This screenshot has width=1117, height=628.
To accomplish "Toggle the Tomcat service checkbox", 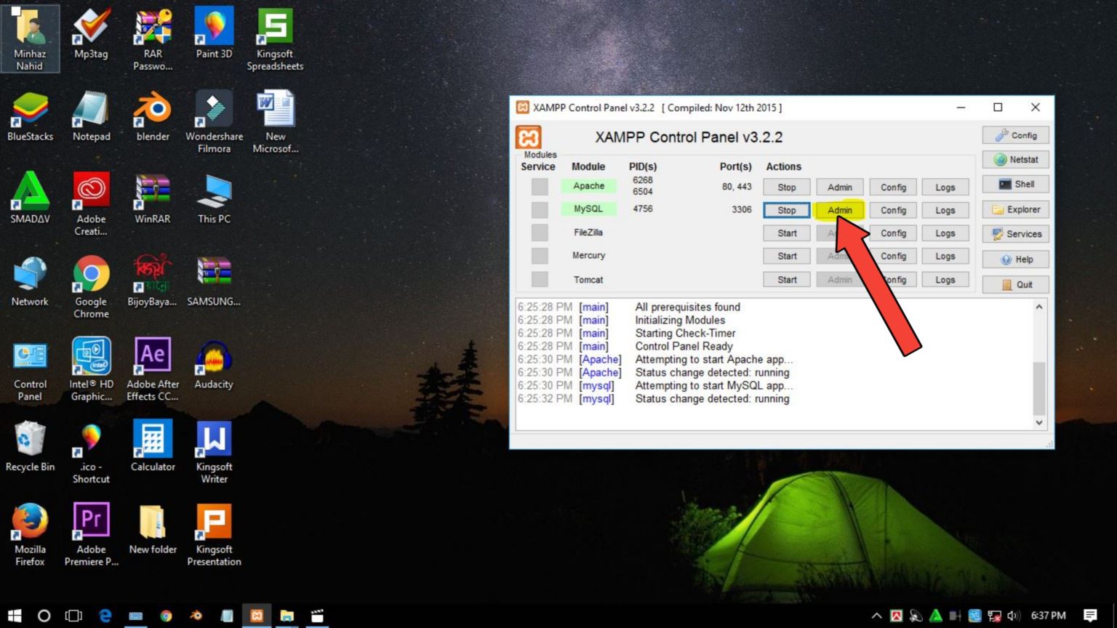I will [x=540, y=279].
